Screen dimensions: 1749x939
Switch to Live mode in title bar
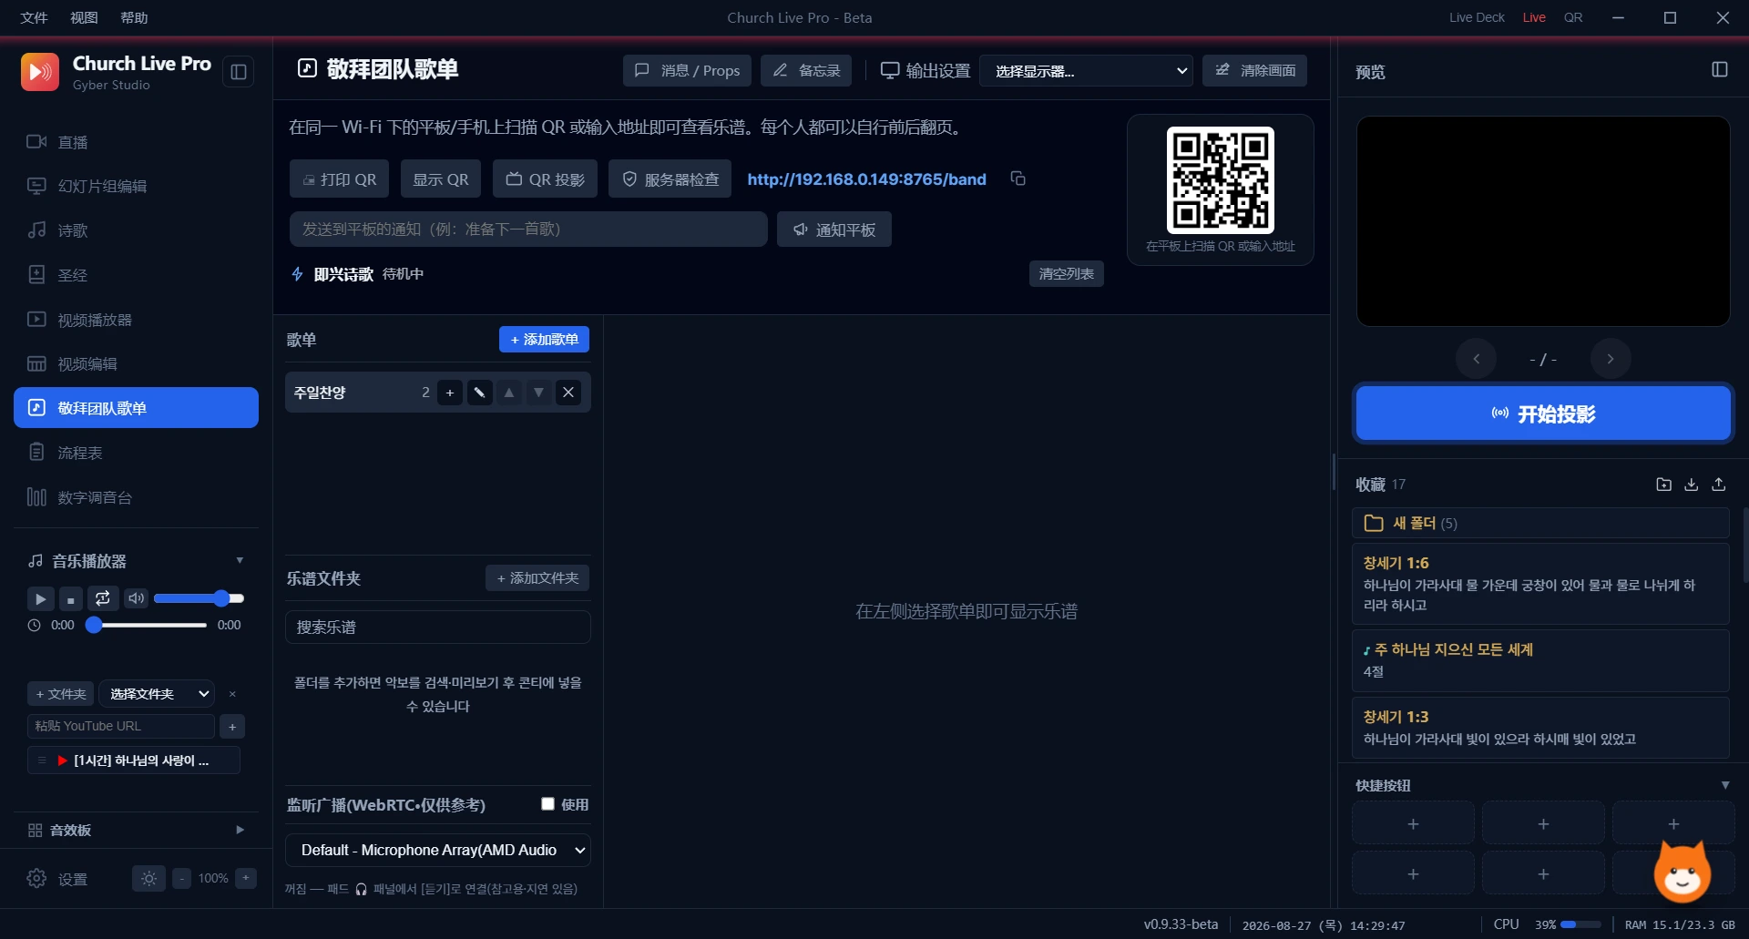click(1534, 17)
